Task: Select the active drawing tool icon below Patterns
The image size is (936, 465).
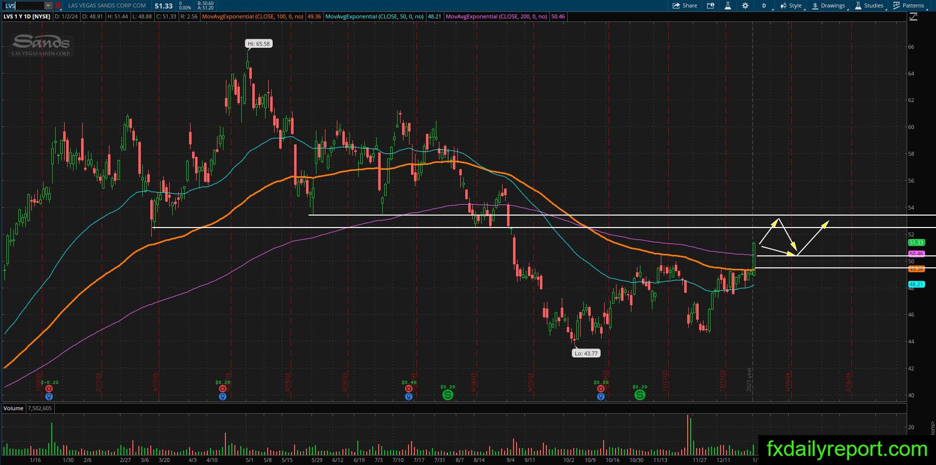Action: 914,17
